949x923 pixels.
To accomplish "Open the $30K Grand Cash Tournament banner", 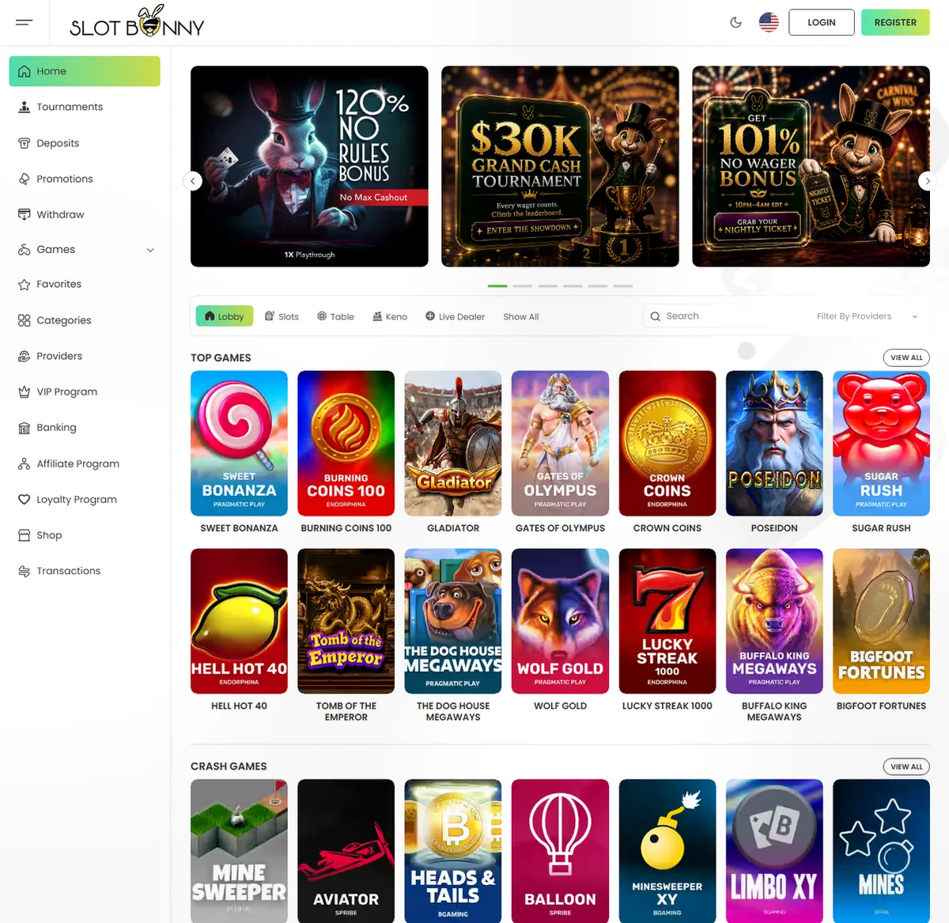I will (x=560, y=166).
